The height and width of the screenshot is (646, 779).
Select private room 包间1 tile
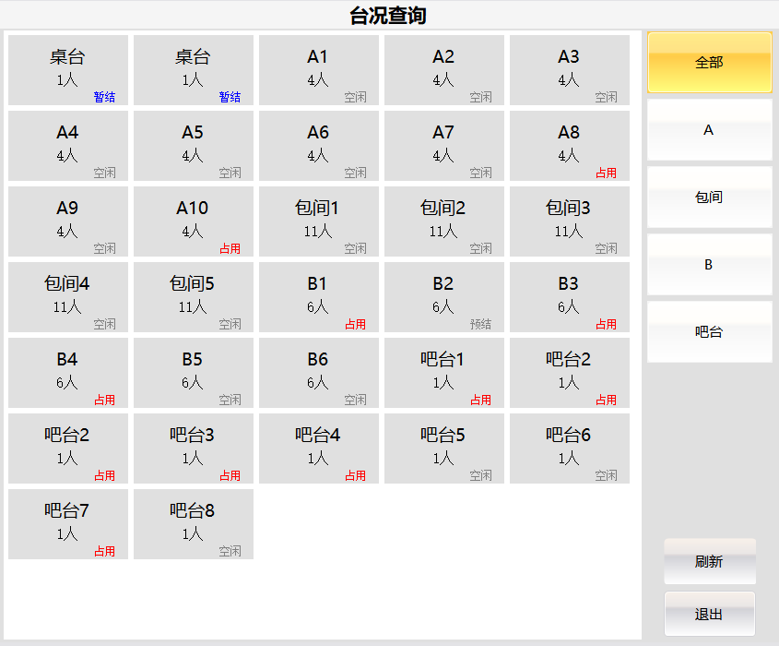click(x=318, y=221)
